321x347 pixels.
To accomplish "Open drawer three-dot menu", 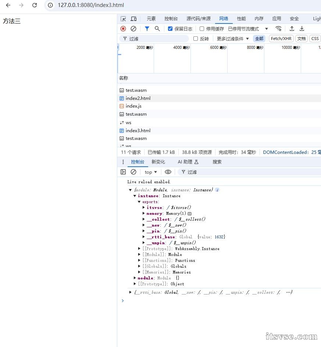I will pyautogui.click(x=123, y=162).
